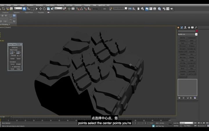The height and width of the screenshot is (131, 209).
Task: Switch to the Object Paint ribbon tab
Action: (29, 13)
